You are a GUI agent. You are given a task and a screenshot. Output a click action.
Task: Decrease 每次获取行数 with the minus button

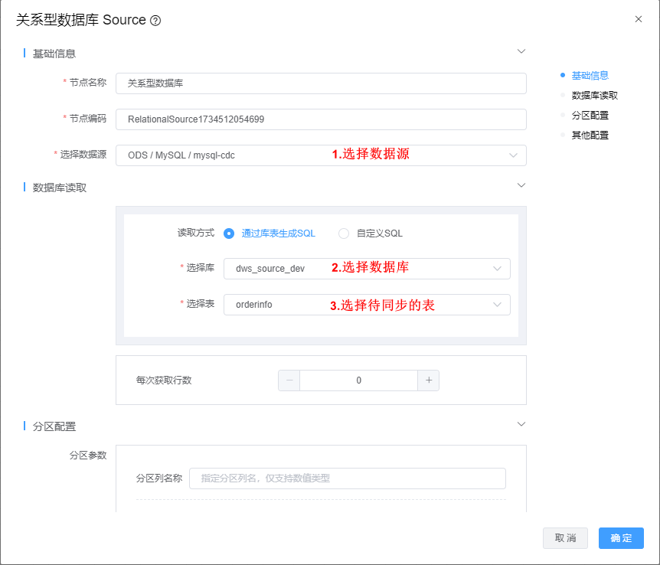point(289,380)
